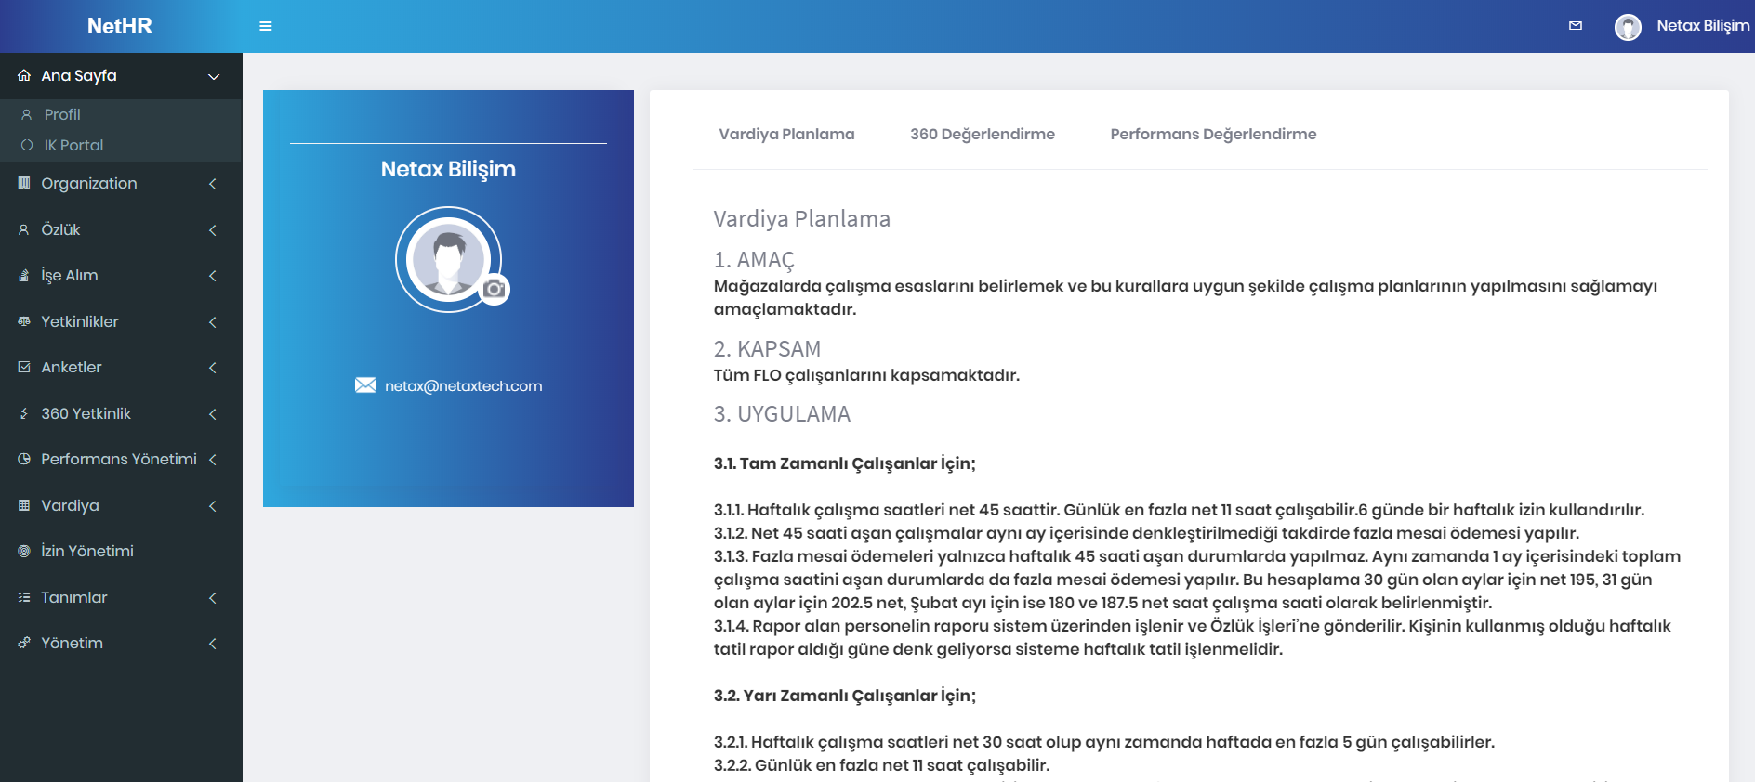Switch to the Vardiya Planlama tab

pos(786,134)
